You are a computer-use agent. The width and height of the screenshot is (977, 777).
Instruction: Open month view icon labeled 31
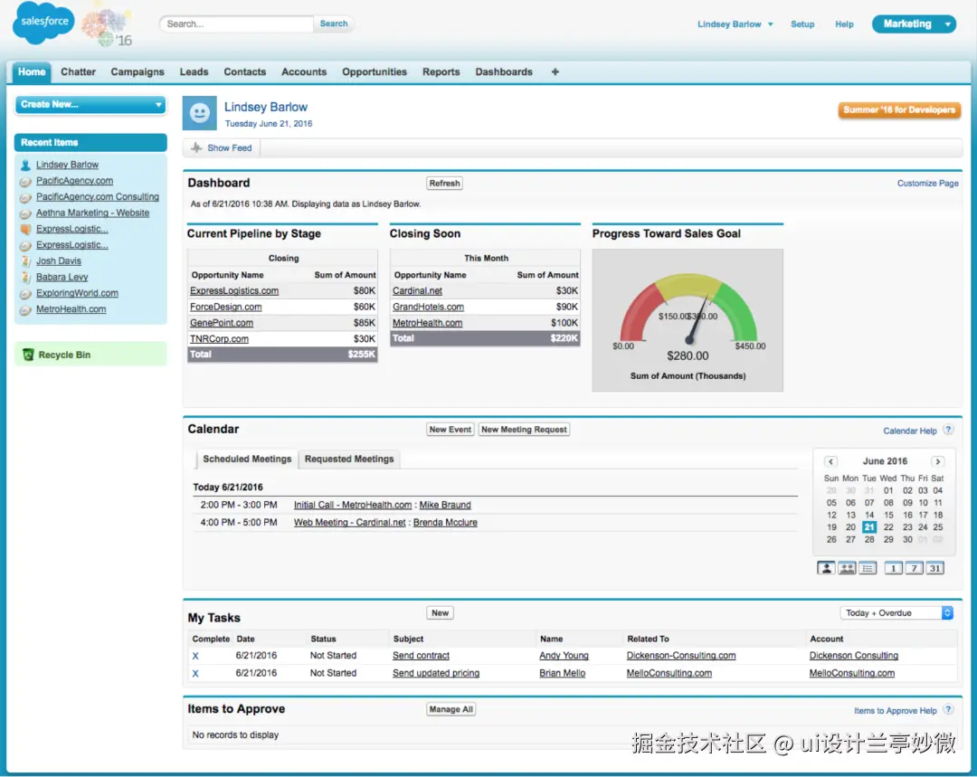point(934,568)
